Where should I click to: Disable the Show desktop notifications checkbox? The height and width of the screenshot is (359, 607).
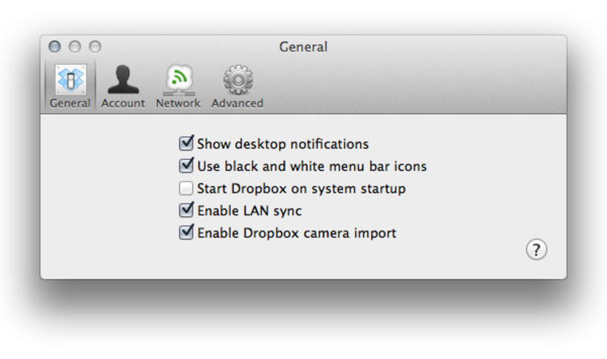(x=186, y=143)
